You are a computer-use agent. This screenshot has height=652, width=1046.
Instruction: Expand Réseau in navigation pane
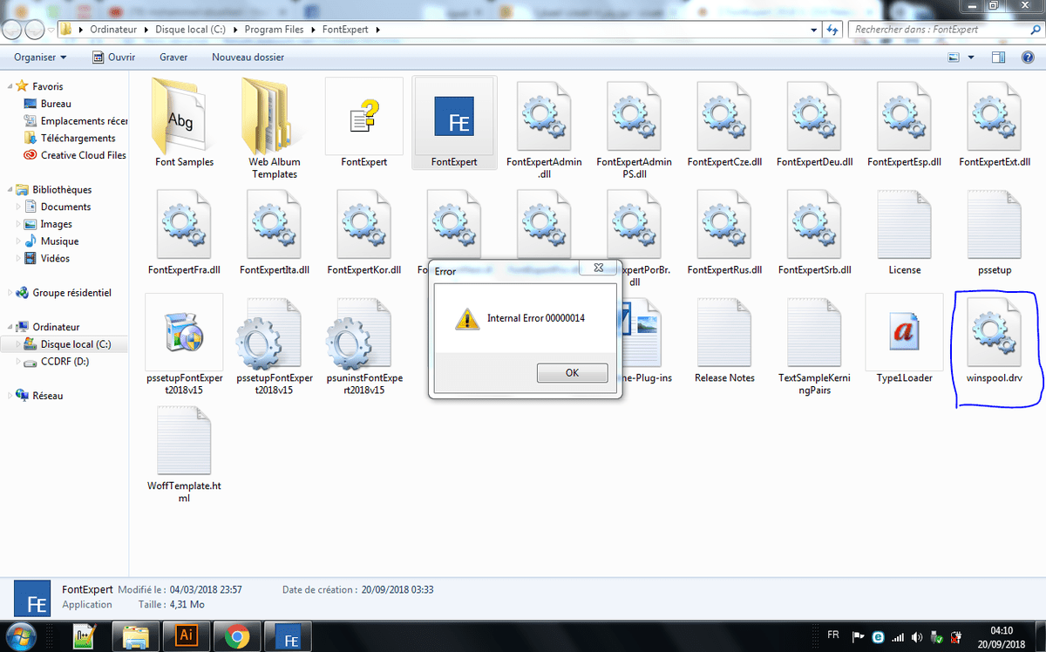tap(10, 396)
